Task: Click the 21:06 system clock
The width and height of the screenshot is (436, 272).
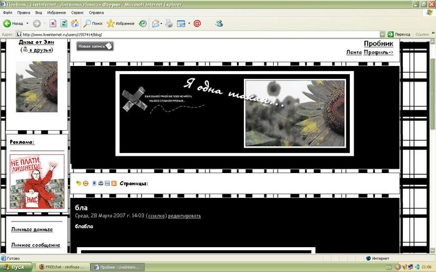Action: (x=426, y=267)
